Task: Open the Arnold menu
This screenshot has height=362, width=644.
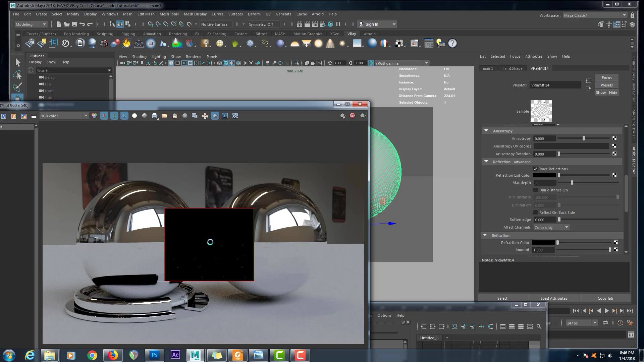Action: (x=317, y=14)
